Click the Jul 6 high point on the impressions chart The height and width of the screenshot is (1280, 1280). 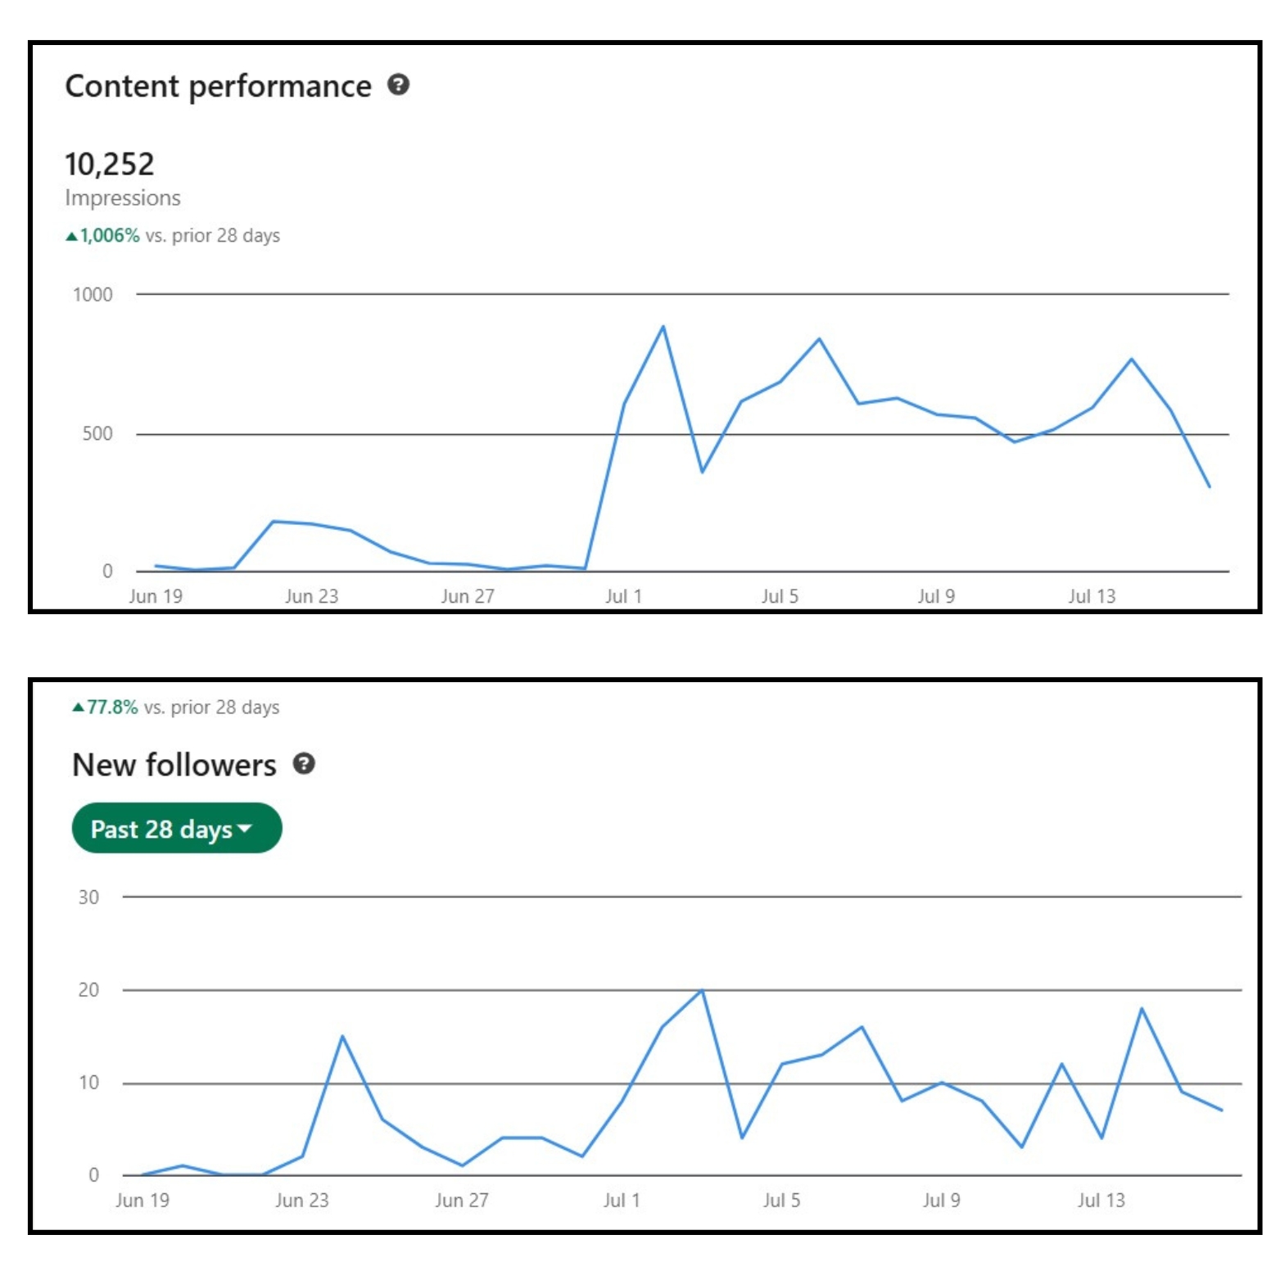point(819,338)
